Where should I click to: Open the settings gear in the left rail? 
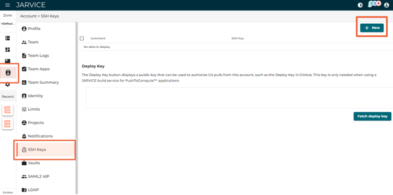click(x=7, y=85)
